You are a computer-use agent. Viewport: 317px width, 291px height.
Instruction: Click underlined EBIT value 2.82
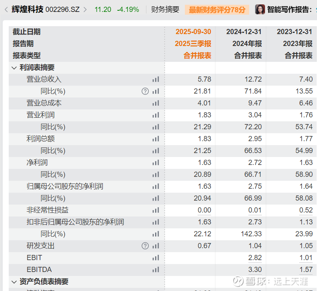[x=255, y=258]
